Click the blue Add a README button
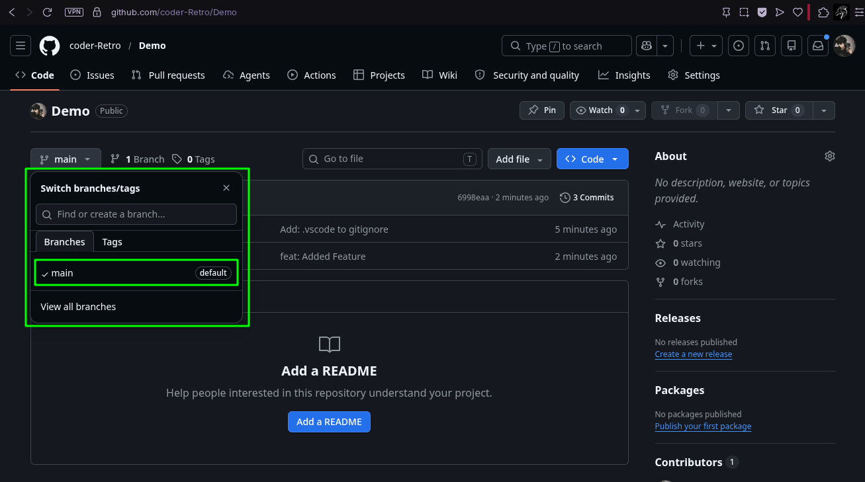Image resolution: width=865 pixels, height=482 pixels. tap(329, 422)
